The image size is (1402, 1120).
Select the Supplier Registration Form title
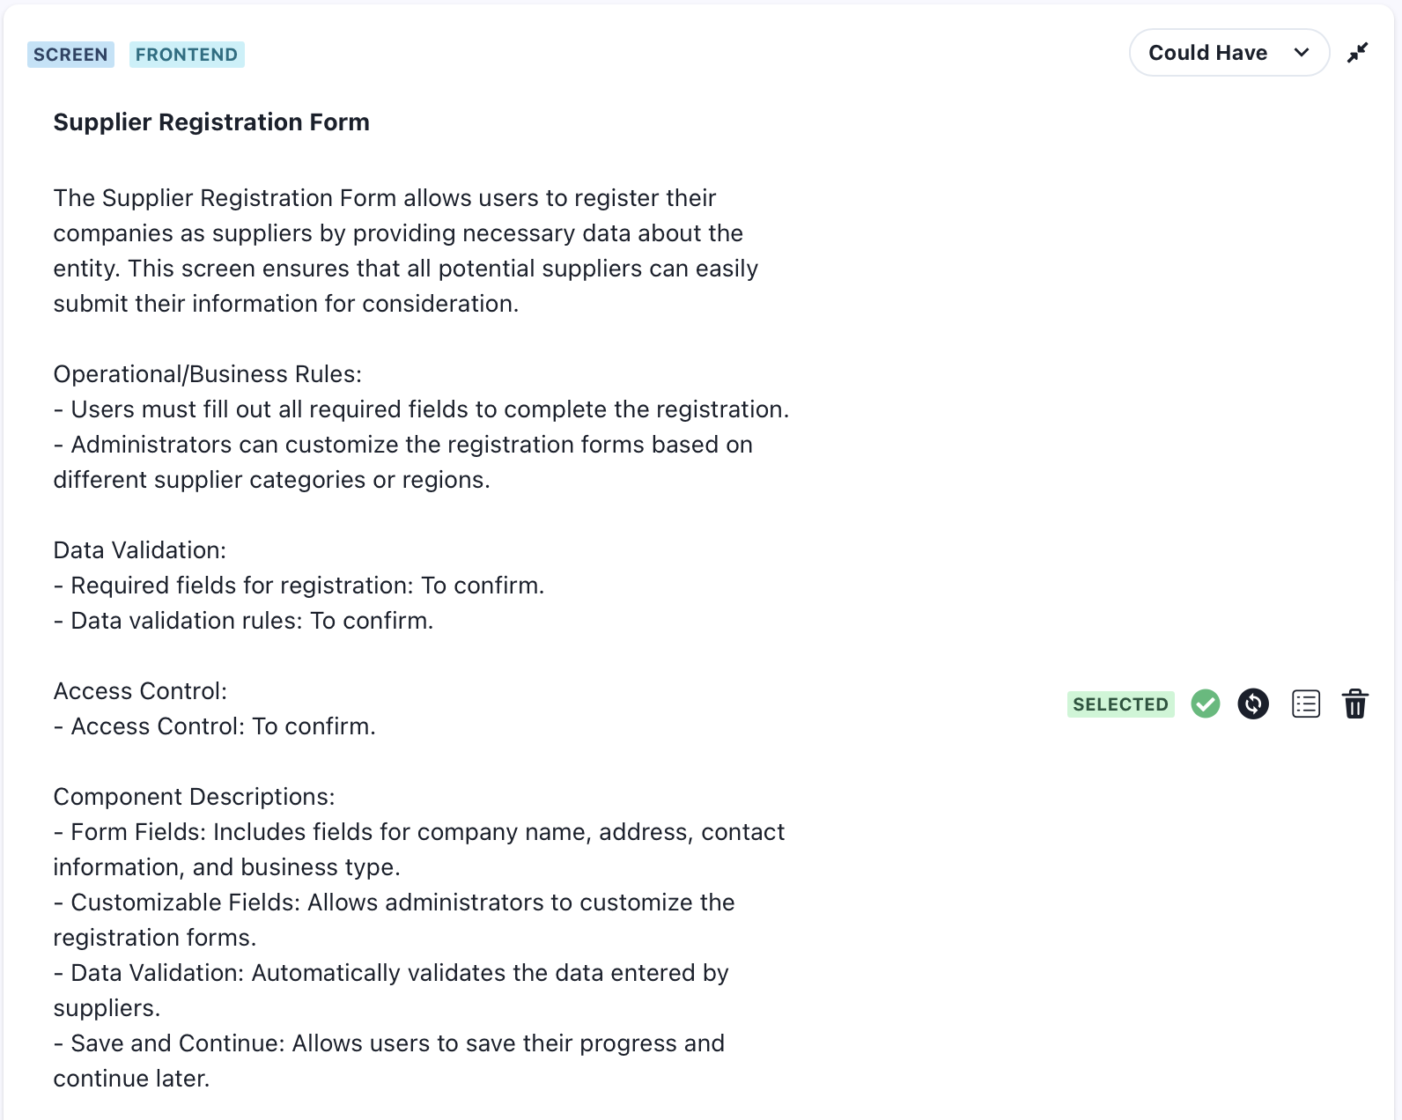pyautogui.click(x=211, y=122)
